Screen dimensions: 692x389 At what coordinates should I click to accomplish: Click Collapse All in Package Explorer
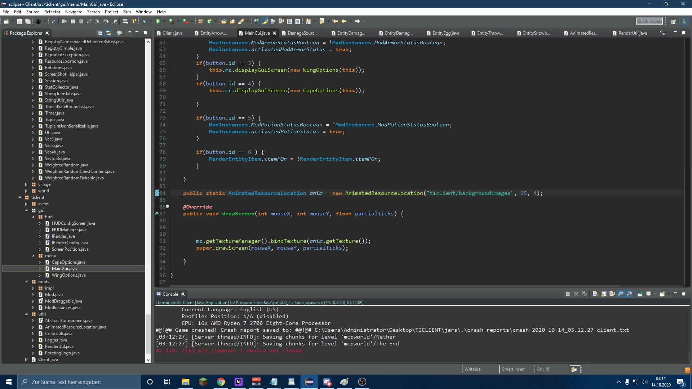100,33
